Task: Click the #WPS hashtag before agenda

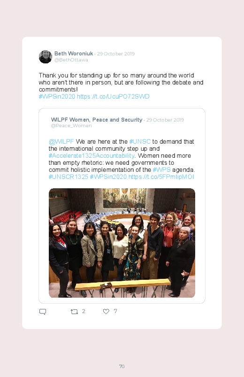Action: (161, 169)
